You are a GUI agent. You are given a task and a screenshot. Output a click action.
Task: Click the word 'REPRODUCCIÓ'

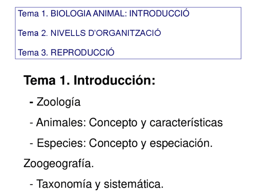[82, 53]
